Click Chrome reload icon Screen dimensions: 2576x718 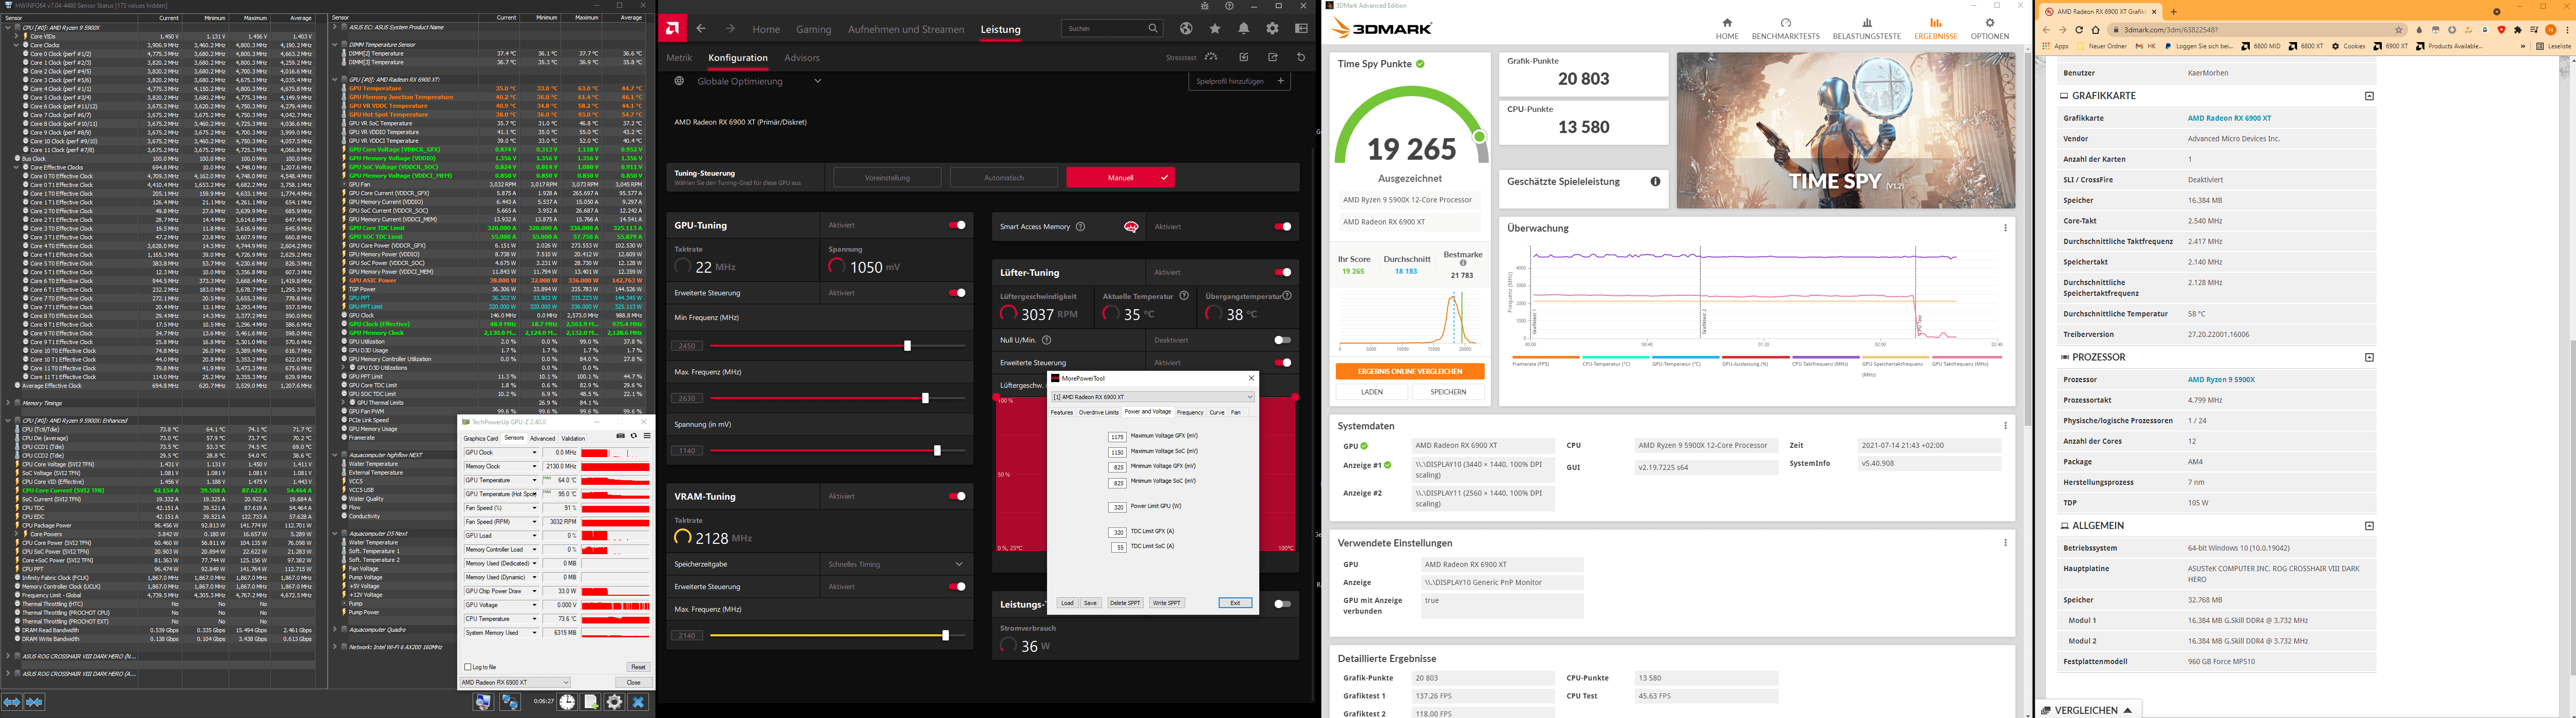[x=2079, y=30]
